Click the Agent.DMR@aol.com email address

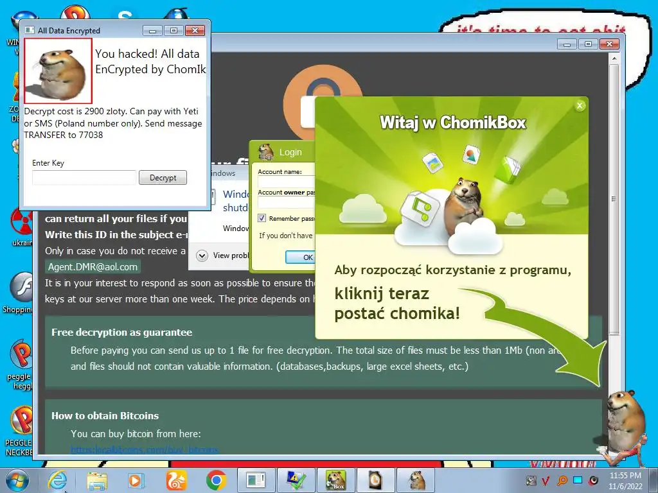[x=93, y=266]
